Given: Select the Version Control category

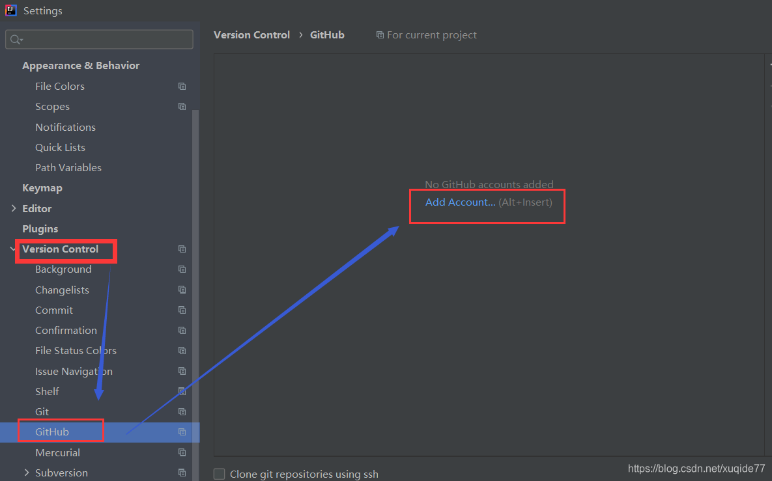Looking at the screenshot, I should (60, 249).
